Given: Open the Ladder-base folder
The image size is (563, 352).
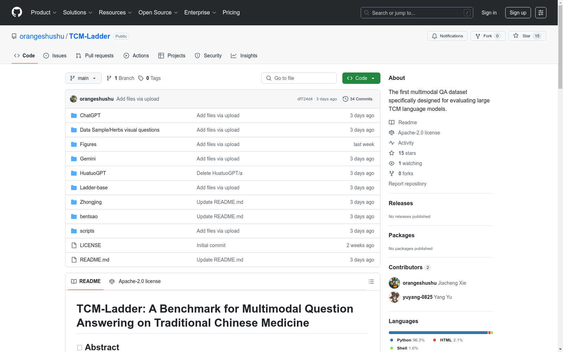Looking at the screenshot, I should [94, 188].
